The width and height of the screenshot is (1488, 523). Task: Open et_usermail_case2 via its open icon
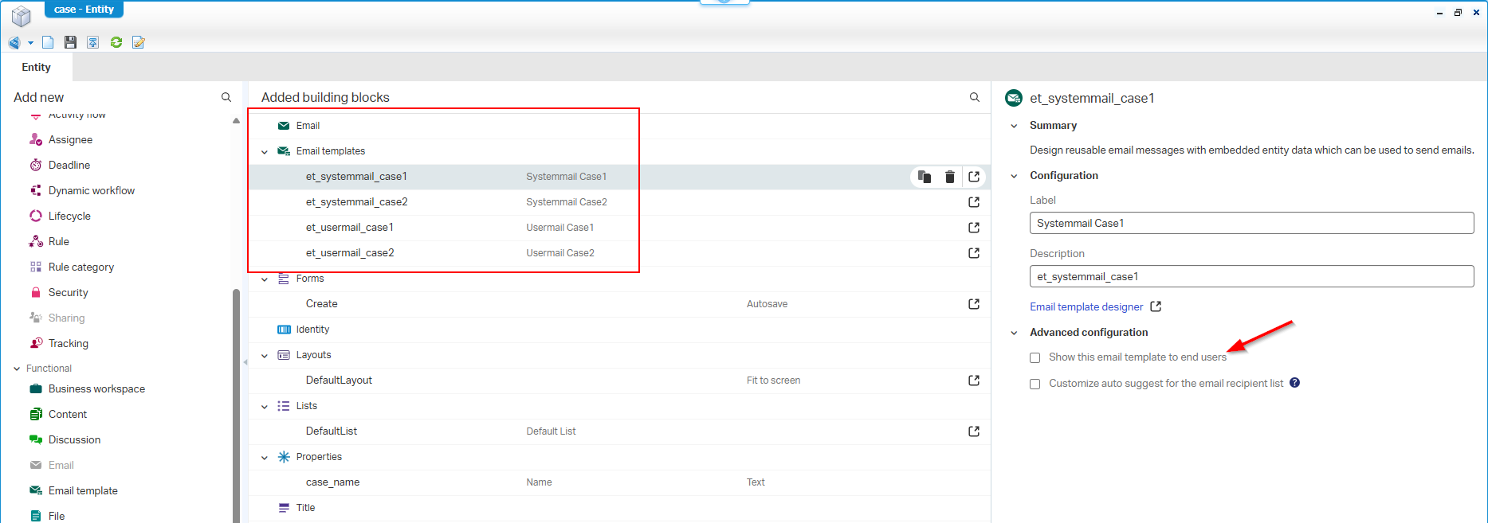point(973,253)
